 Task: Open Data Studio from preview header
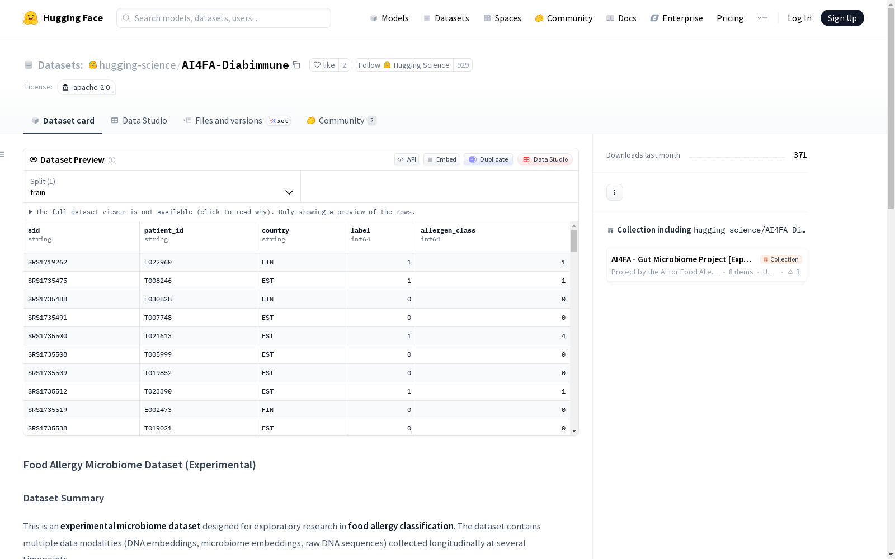545,159
